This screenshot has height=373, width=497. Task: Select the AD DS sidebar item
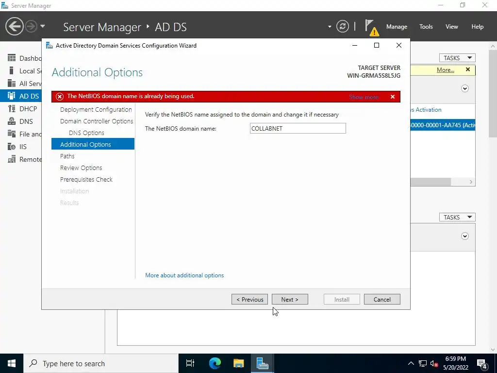click(21, 96)
